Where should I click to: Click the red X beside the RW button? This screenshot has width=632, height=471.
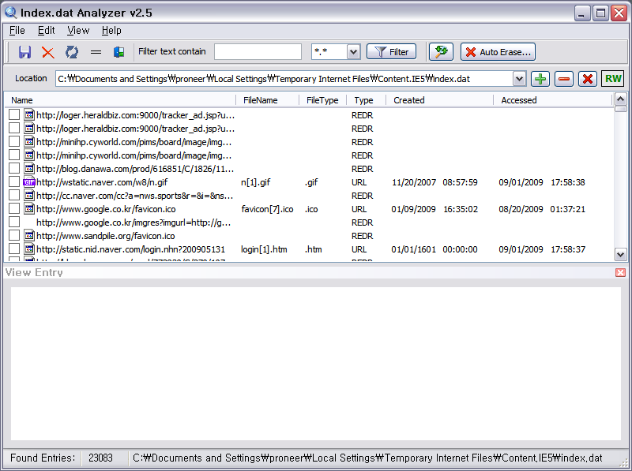point(587,79)
